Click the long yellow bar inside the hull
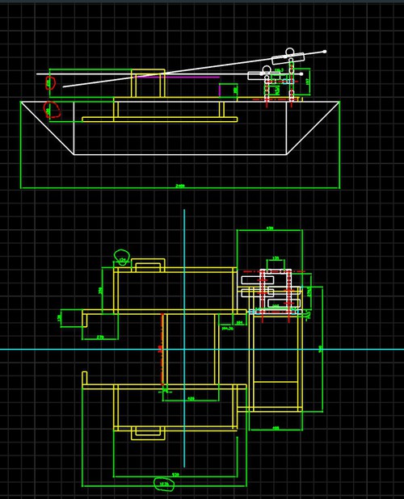This screenshot has width=404, height=499. (x=160, y=120)
